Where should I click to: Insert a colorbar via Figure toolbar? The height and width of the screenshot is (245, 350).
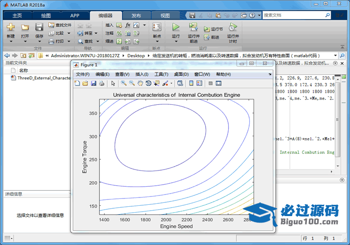coord(191,83)
